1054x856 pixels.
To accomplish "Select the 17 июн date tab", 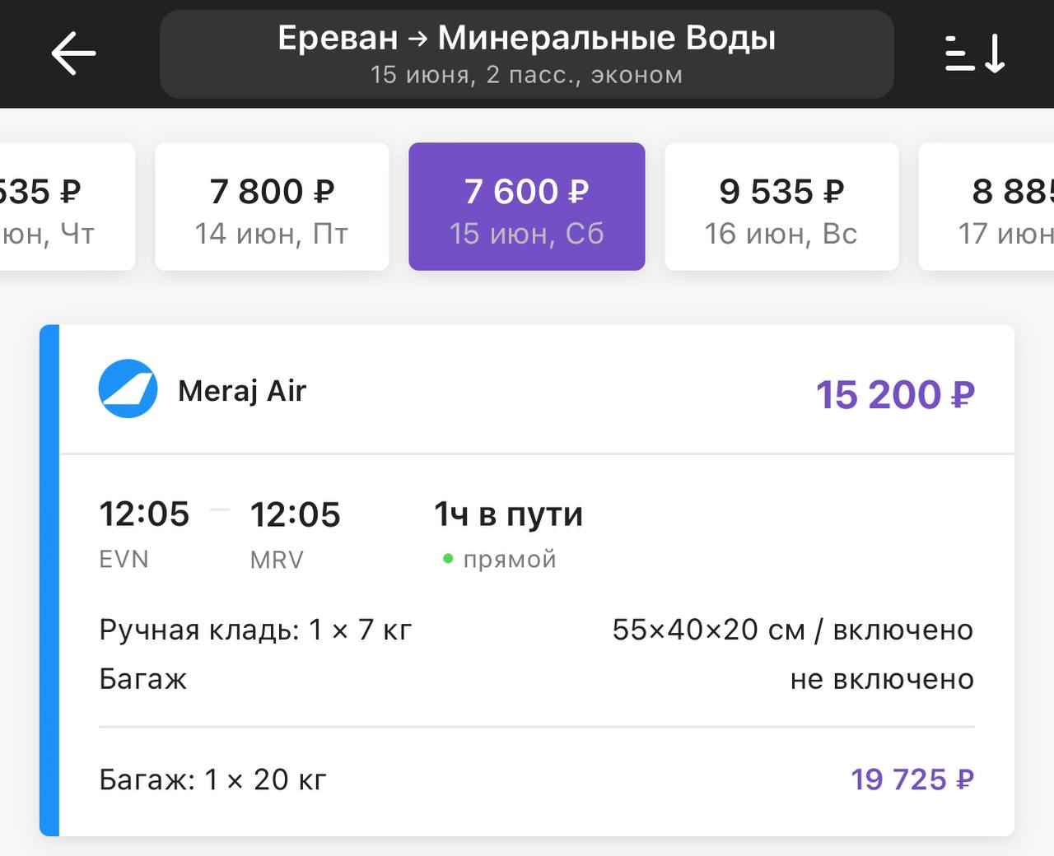I will click(x=986, y=207).
